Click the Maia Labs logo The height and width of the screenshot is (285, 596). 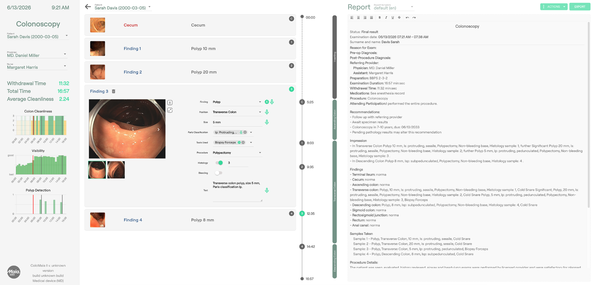coord(14,272)
